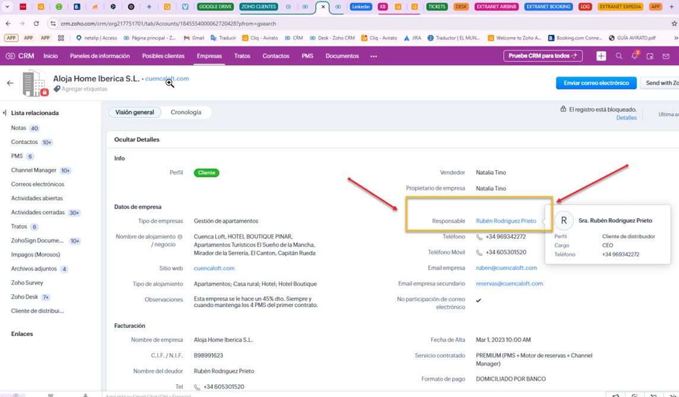
Task: Open the notifications bell icon
Action: tap(634, 56)
